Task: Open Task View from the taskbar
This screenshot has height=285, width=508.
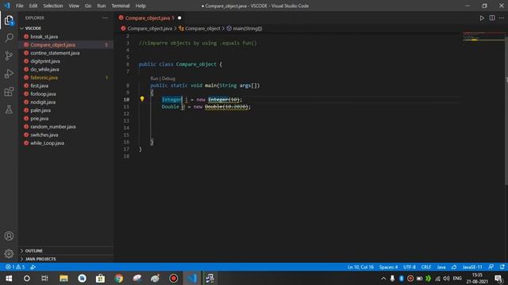Action: tap(44, 278)
